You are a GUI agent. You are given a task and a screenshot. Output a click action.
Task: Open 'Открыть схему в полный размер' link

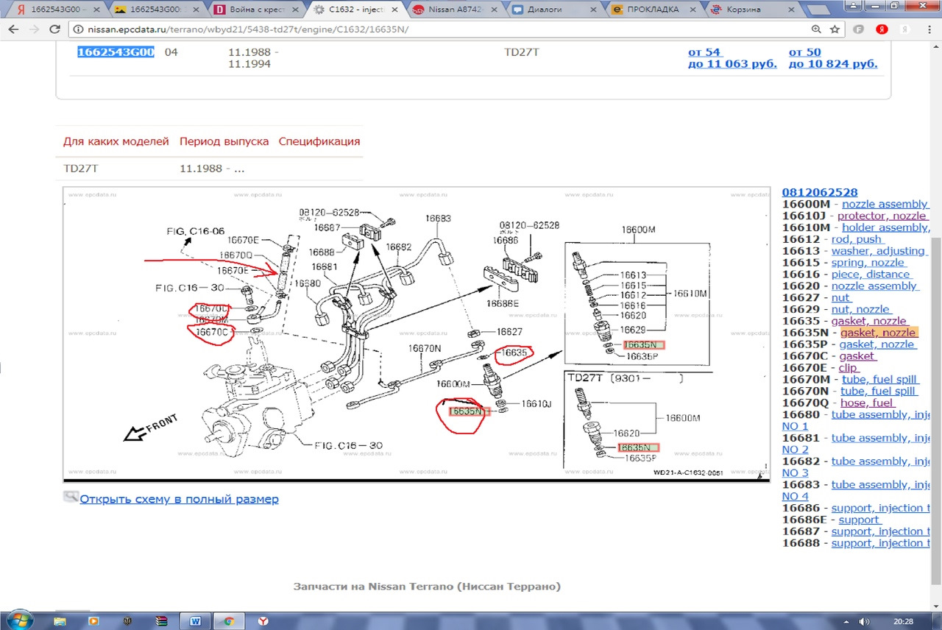179,499
